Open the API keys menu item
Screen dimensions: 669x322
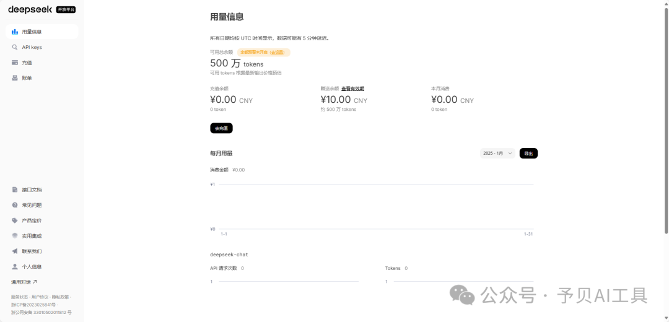click(x=32, y=47)
